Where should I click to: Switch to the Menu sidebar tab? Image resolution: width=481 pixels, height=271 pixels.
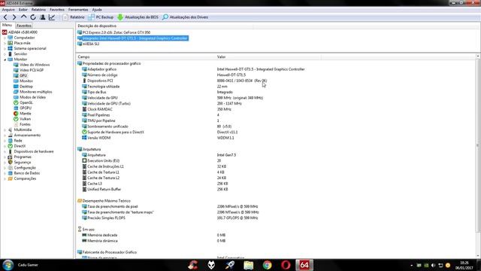click(x=7, y=25)
